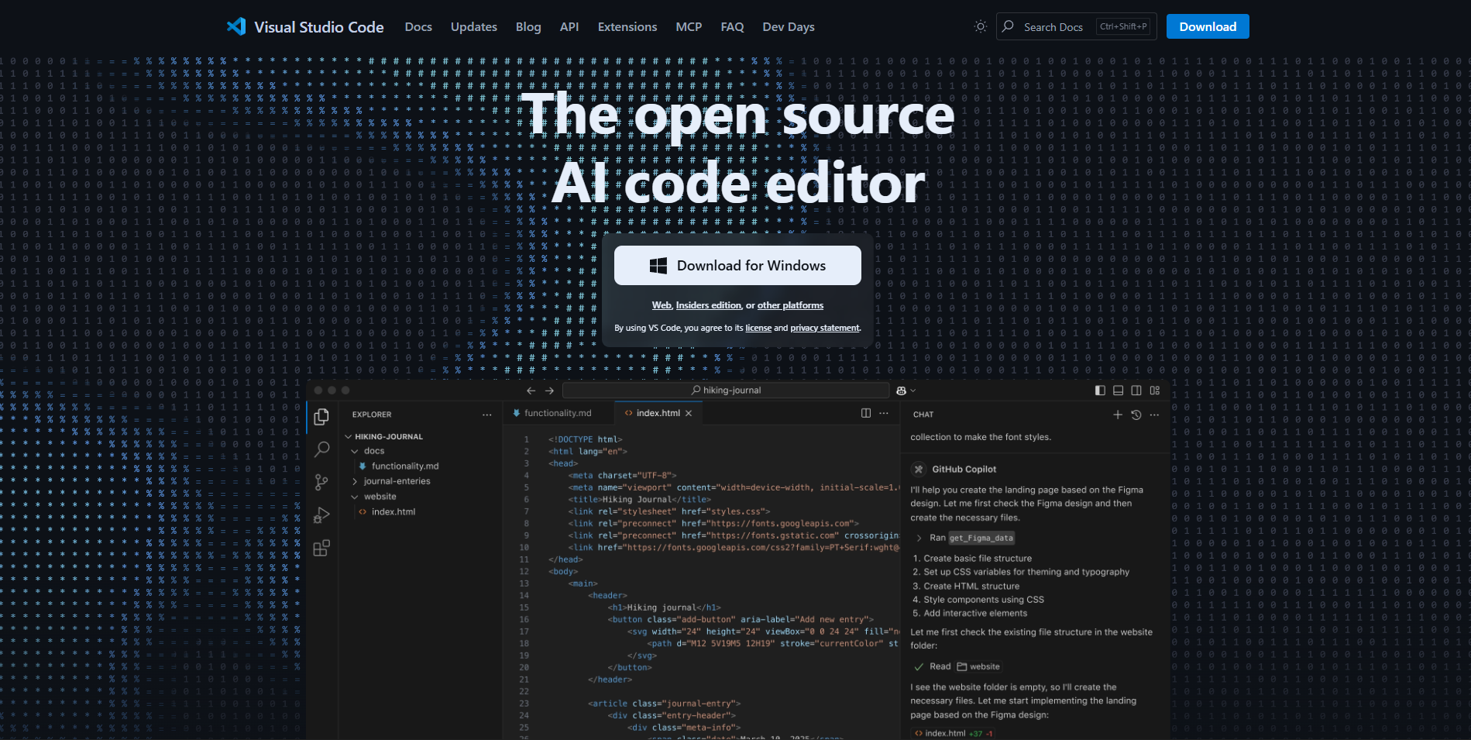Screen dimensions: 1471x740
Task: Collapse the docs folder
Action: point(355,451)
